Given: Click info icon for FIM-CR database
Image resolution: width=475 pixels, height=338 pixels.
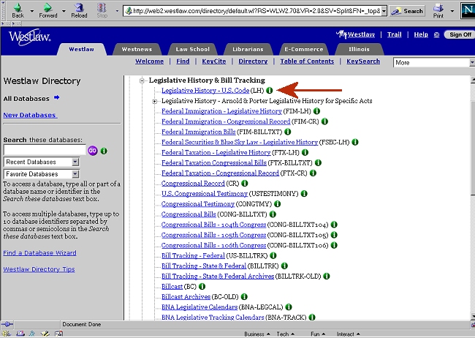Looking at the screenshot, I should click(324, 121).
